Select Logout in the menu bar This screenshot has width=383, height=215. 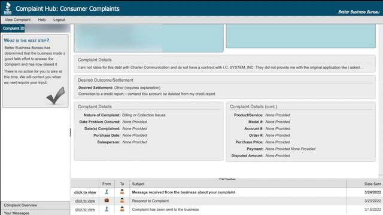(x=59, y=20)
